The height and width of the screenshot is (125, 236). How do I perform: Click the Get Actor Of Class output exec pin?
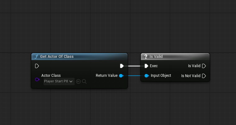pos(122,66)
